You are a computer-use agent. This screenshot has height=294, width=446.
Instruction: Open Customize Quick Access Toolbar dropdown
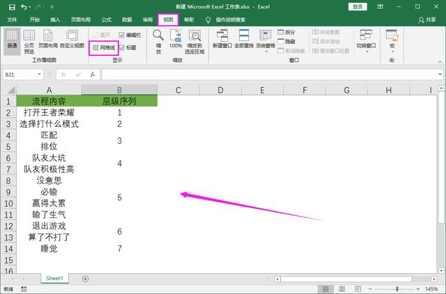pyautogui.click(x=52, y=7)
